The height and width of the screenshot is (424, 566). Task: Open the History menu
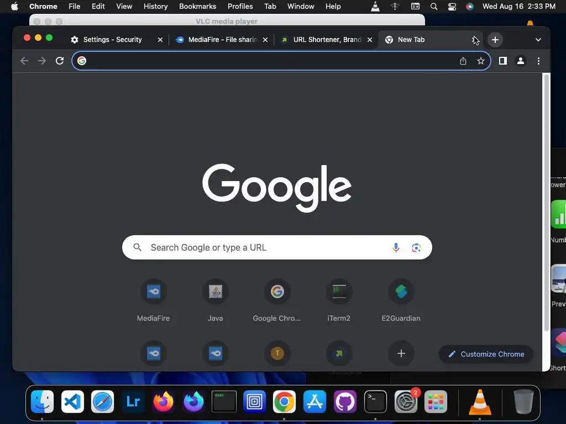coord(155,6)
